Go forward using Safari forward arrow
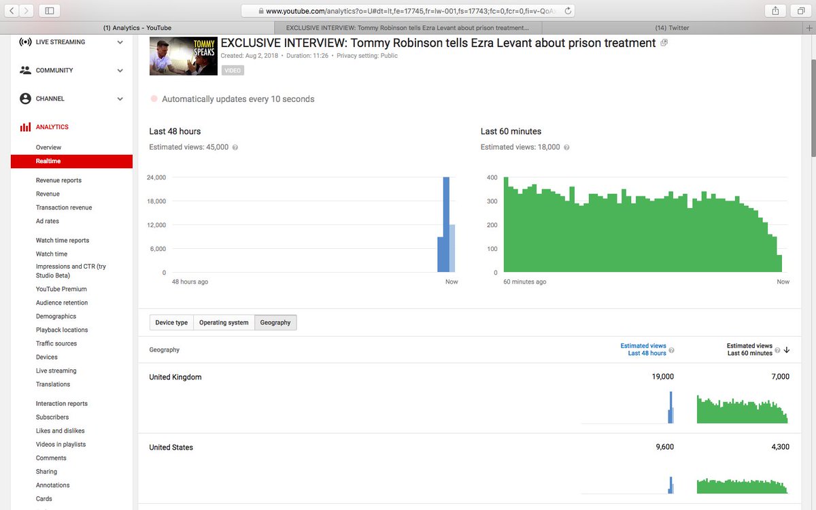816x510 pixels. tap(27, 10)
